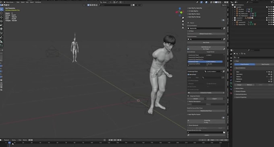Viewport: 274px width, 147px height.
Task: Select the Rest Position button
Action: 265,64
